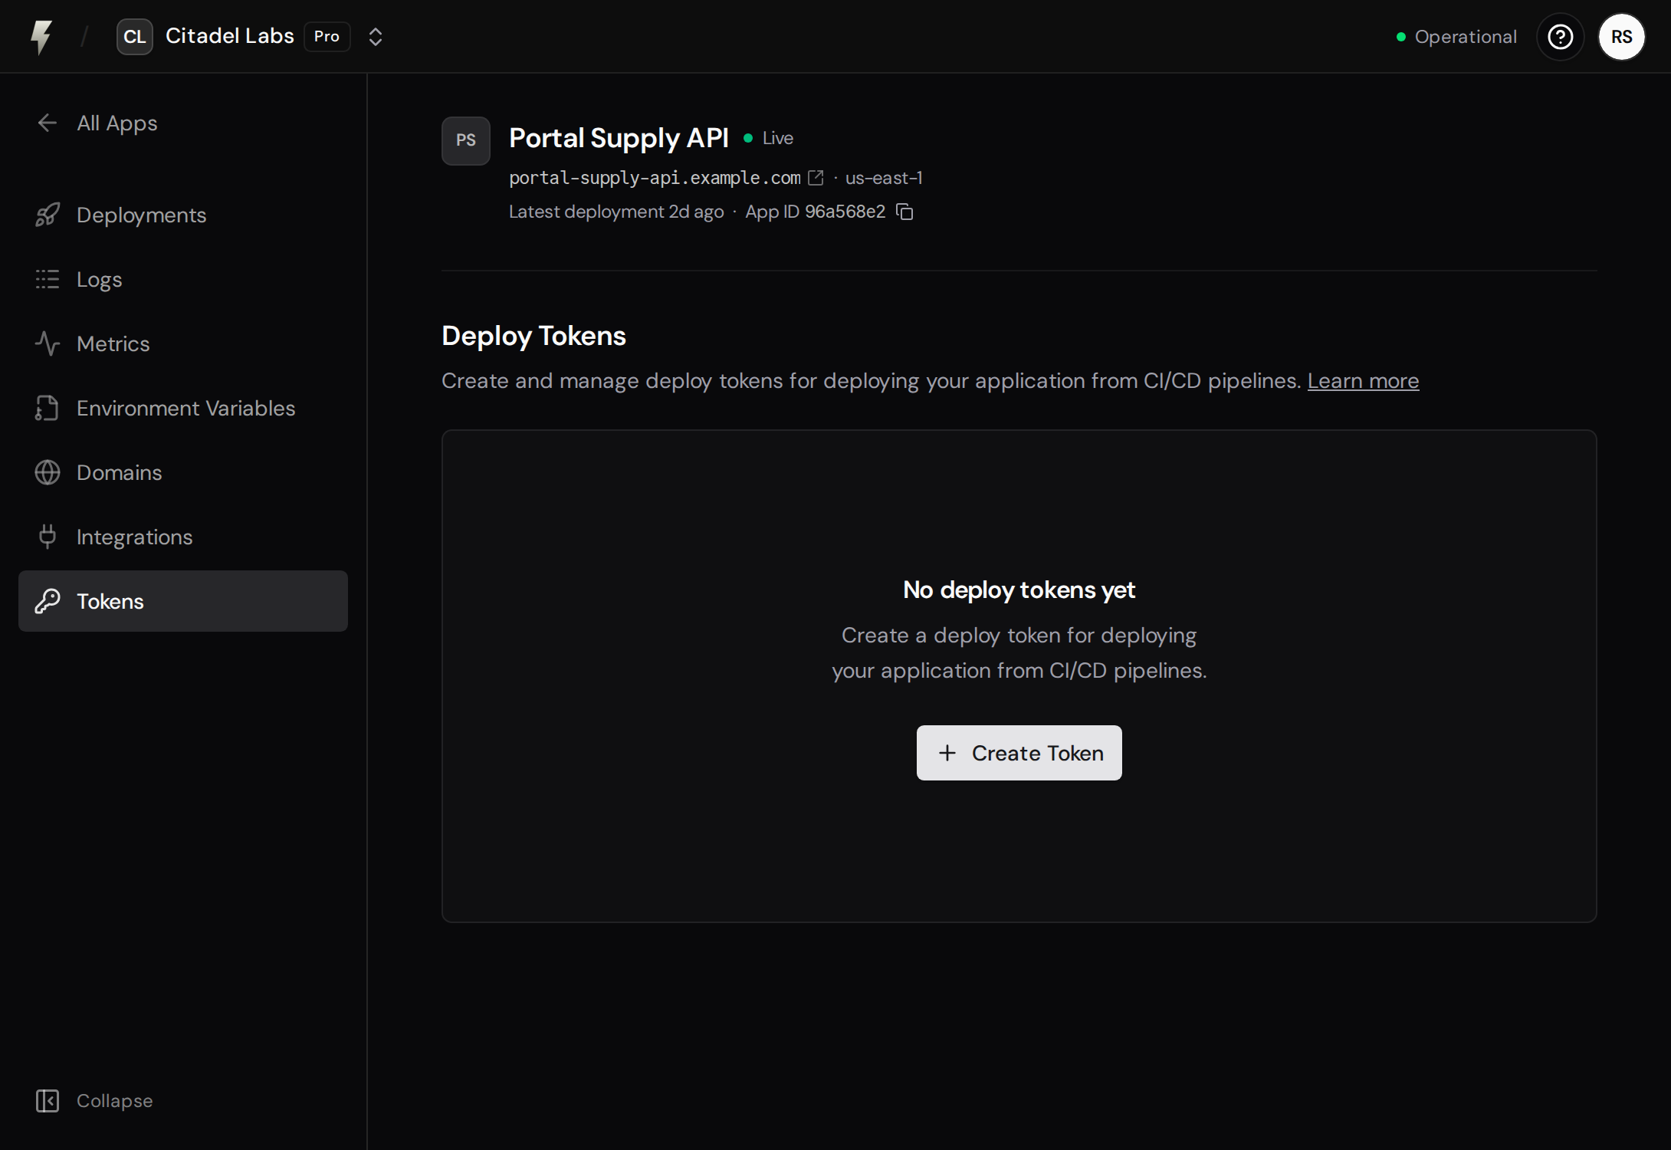Screen dimensions: 1671x1150
Task: Click the Live status label
Action: pos(778,138)
